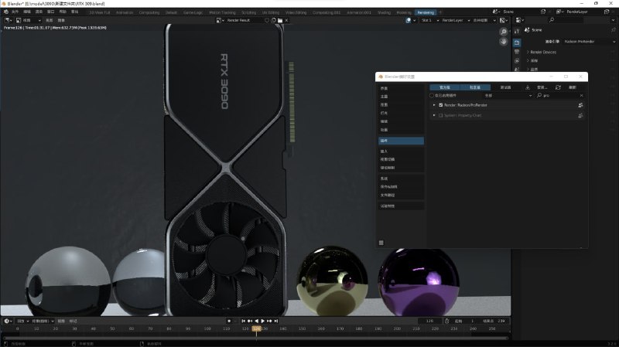The width and height of the screenshot is (619, 347).
Task: Open the image editor type selector icon
Action: point(9,20)
